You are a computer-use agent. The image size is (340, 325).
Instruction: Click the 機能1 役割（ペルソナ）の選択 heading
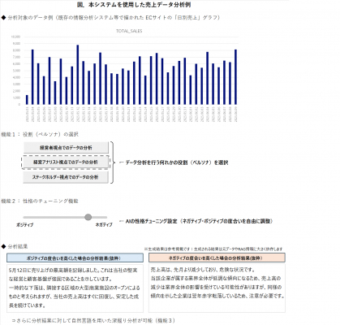(x=40, y=134)
